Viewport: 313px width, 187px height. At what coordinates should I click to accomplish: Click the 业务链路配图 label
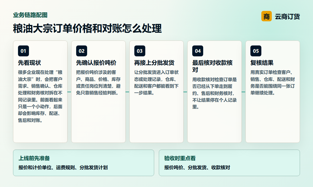pyautogui.click(x=30, y=15)
